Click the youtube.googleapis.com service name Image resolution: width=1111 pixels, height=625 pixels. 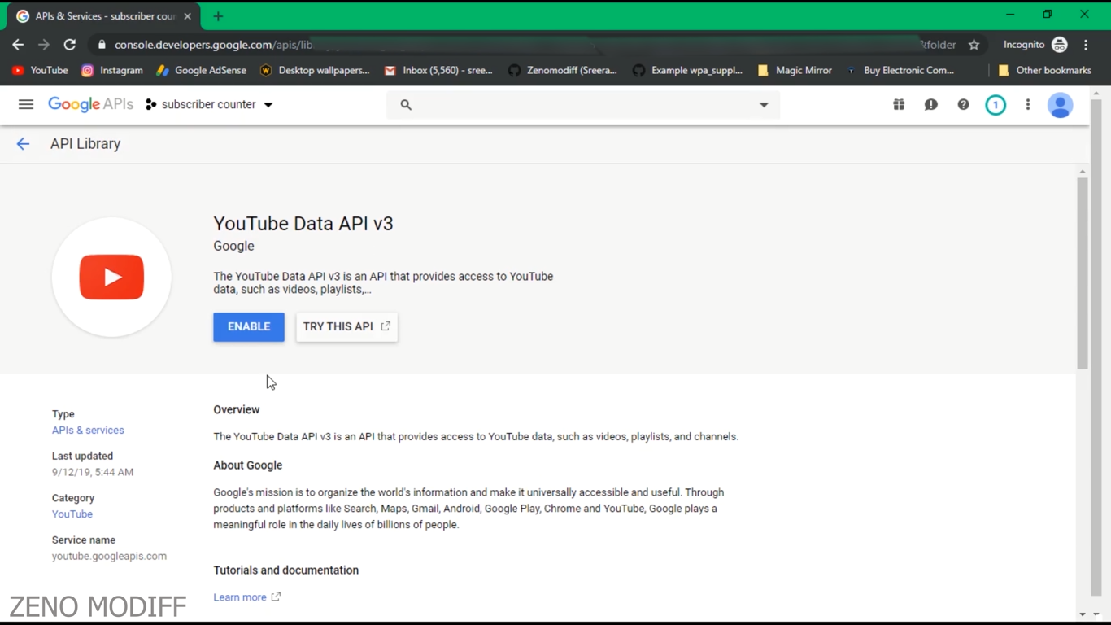[x=109, y=557]
